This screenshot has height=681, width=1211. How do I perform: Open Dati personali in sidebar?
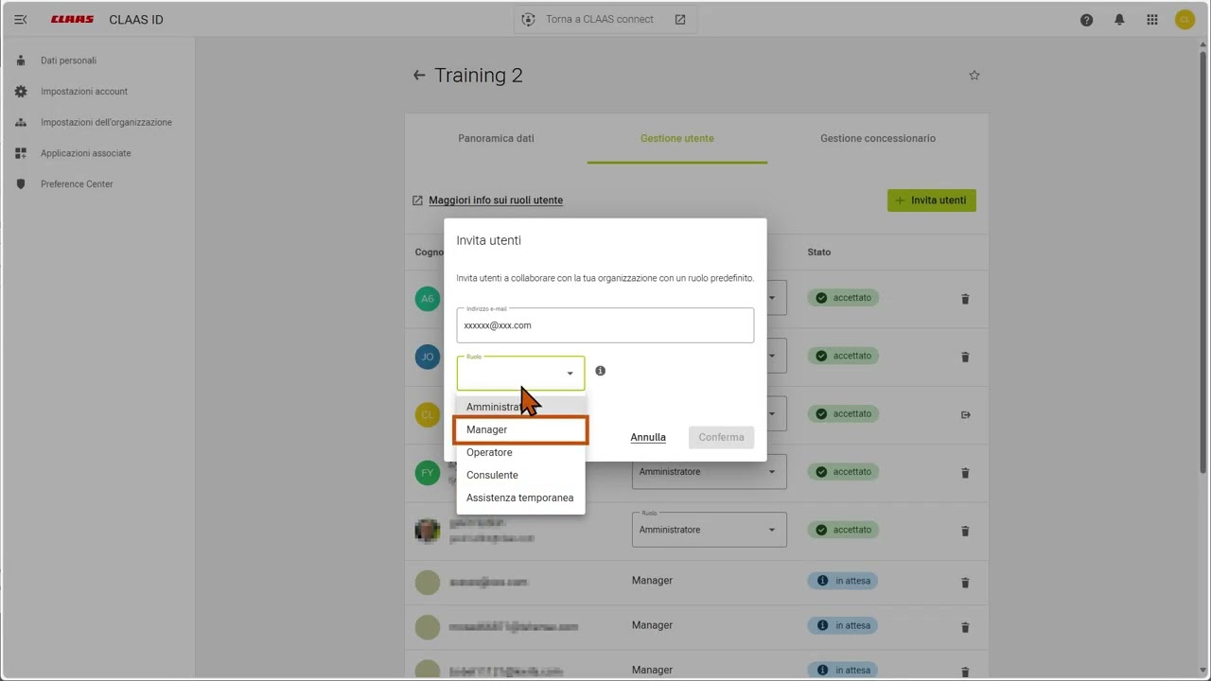(x=68, y=61)
